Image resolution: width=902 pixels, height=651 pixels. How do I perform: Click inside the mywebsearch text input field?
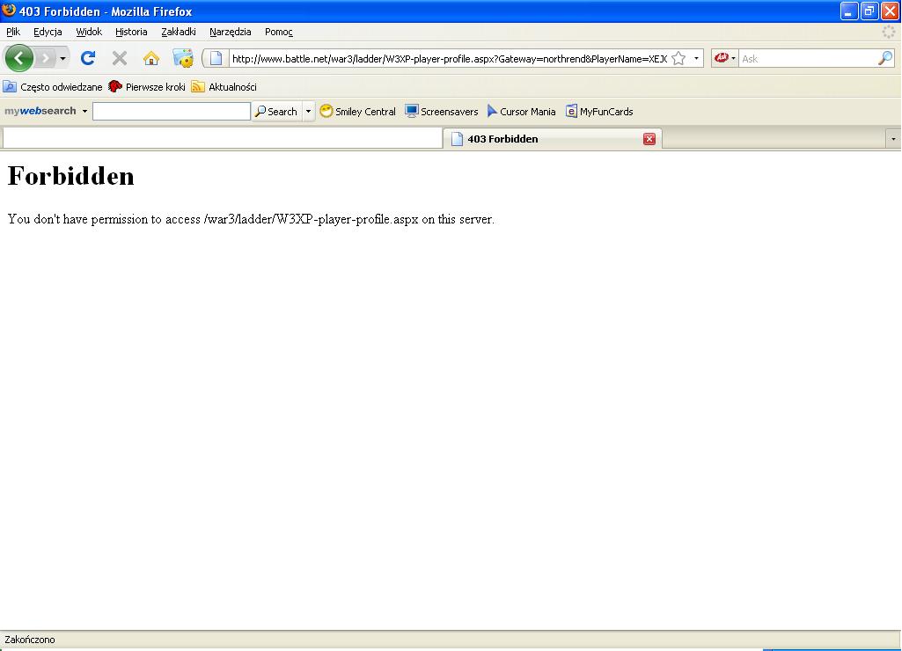[x=171, y=112]
